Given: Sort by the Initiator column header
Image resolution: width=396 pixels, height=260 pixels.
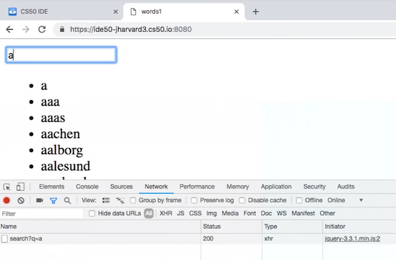Looking at the screenshot, I should (360, 226).
